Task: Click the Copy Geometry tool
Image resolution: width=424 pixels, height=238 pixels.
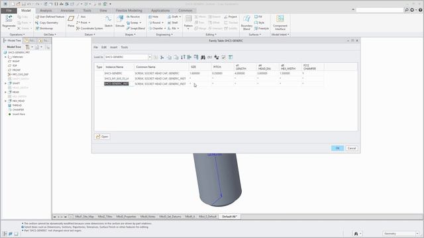Action: [46, 22]
